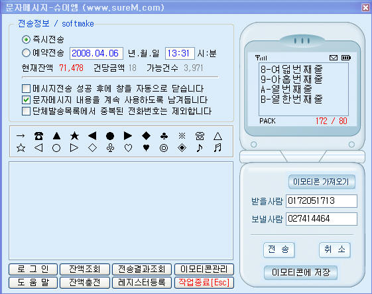Insert the double circle symbol

164,148
